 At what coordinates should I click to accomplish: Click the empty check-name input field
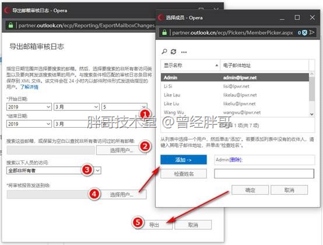(264, 173)
